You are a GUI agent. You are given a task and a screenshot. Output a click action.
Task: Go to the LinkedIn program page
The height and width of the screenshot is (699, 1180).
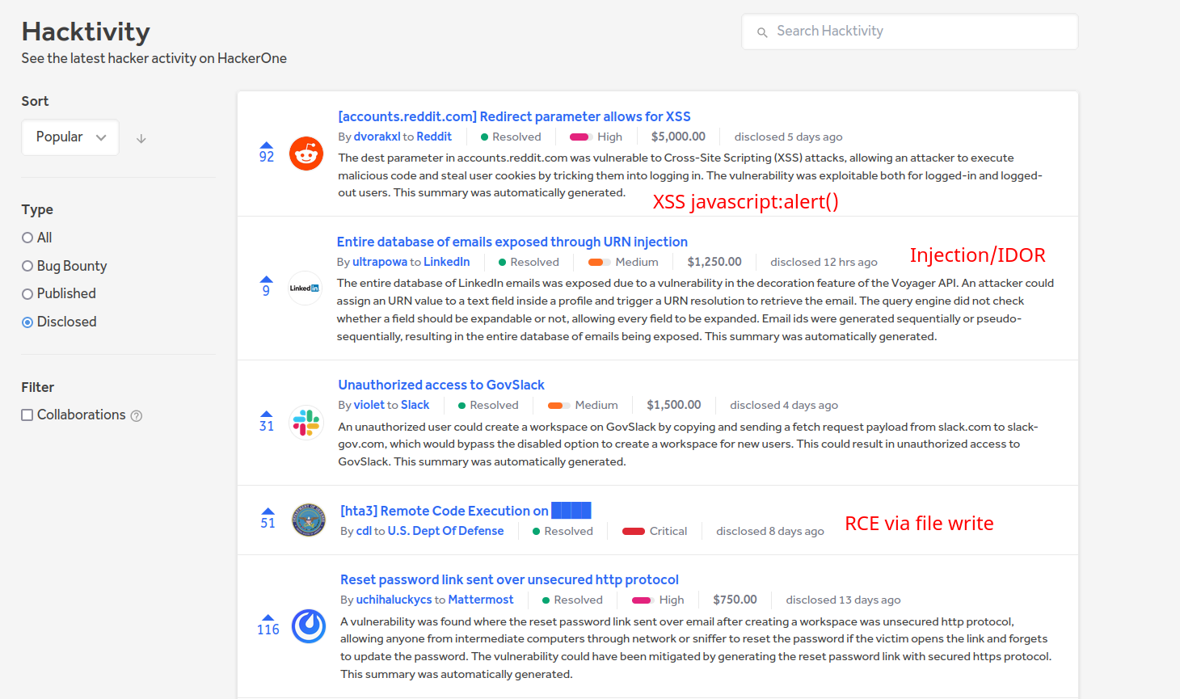tap(446, 263)
